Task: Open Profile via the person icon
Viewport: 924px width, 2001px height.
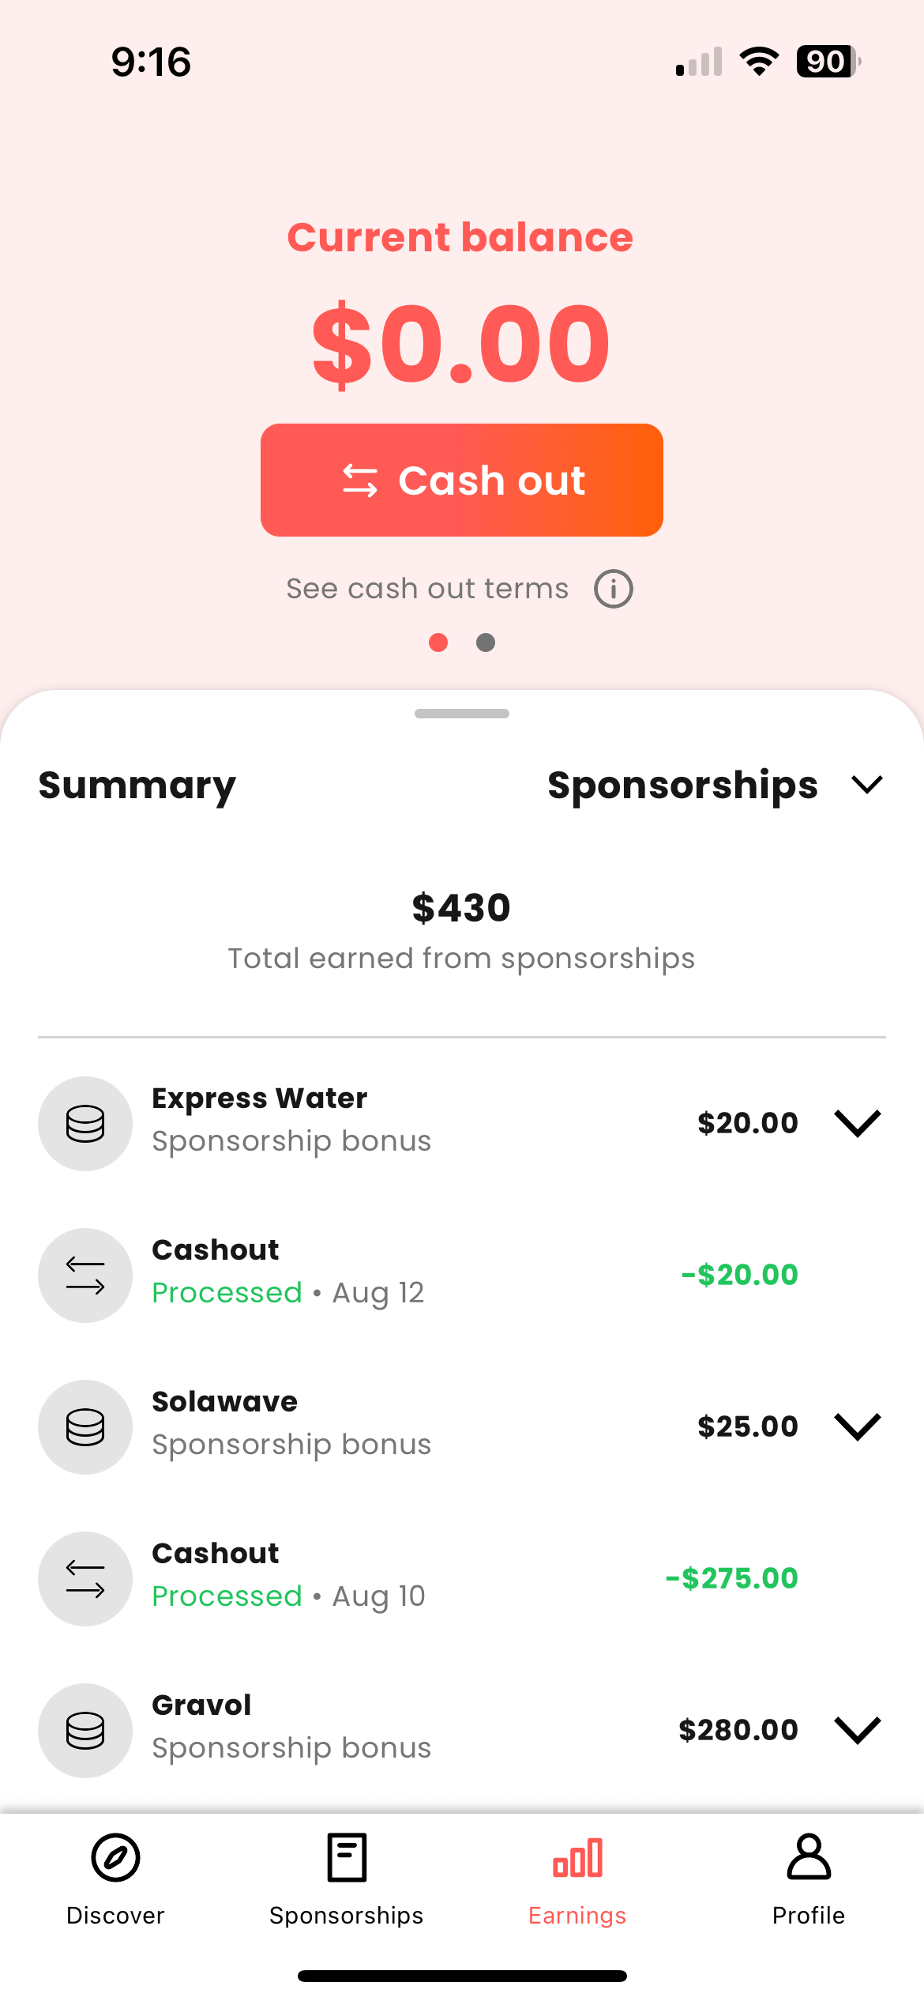Action: pos(809,1857)
